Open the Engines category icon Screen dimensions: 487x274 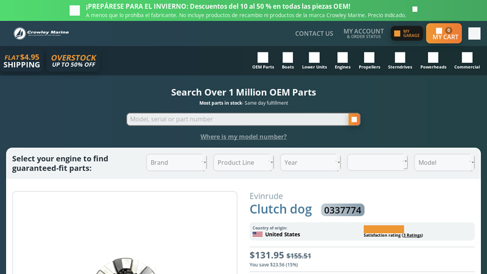[x=342, y=57]
